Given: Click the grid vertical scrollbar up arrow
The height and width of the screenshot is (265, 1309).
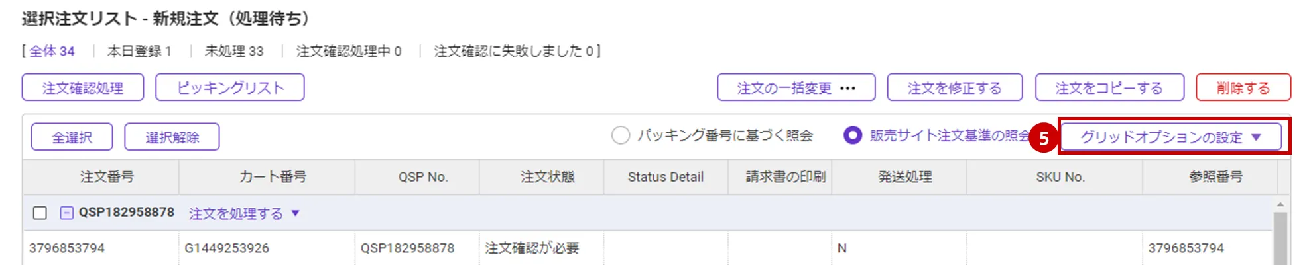Looking at the screenshot, I should (x=1280, y=205).
